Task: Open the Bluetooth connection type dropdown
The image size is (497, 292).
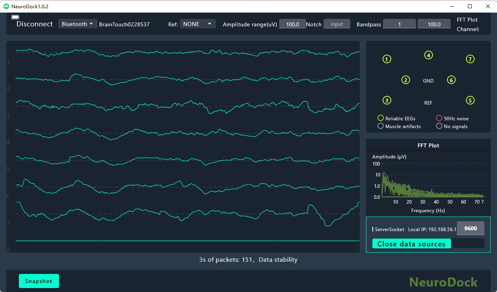Action: pyautogui.click(x=77, y=24)
